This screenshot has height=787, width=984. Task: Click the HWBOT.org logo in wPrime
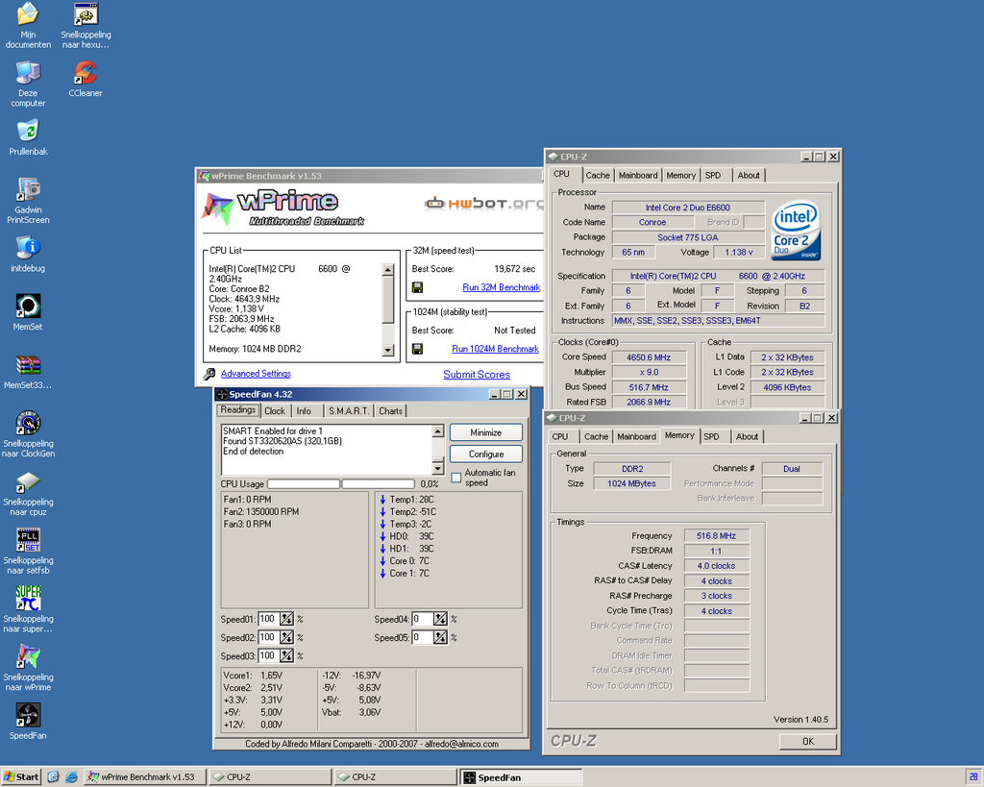tap(483, 204)
